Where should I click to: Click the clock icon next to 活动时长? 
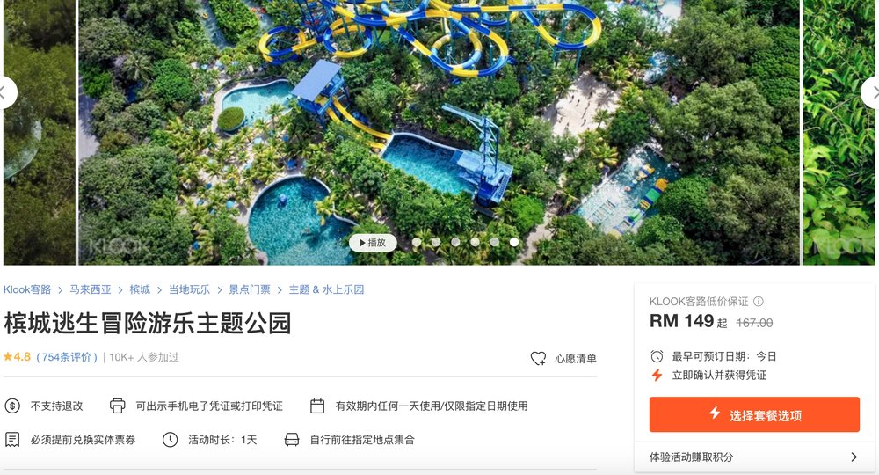coord(170,439)
